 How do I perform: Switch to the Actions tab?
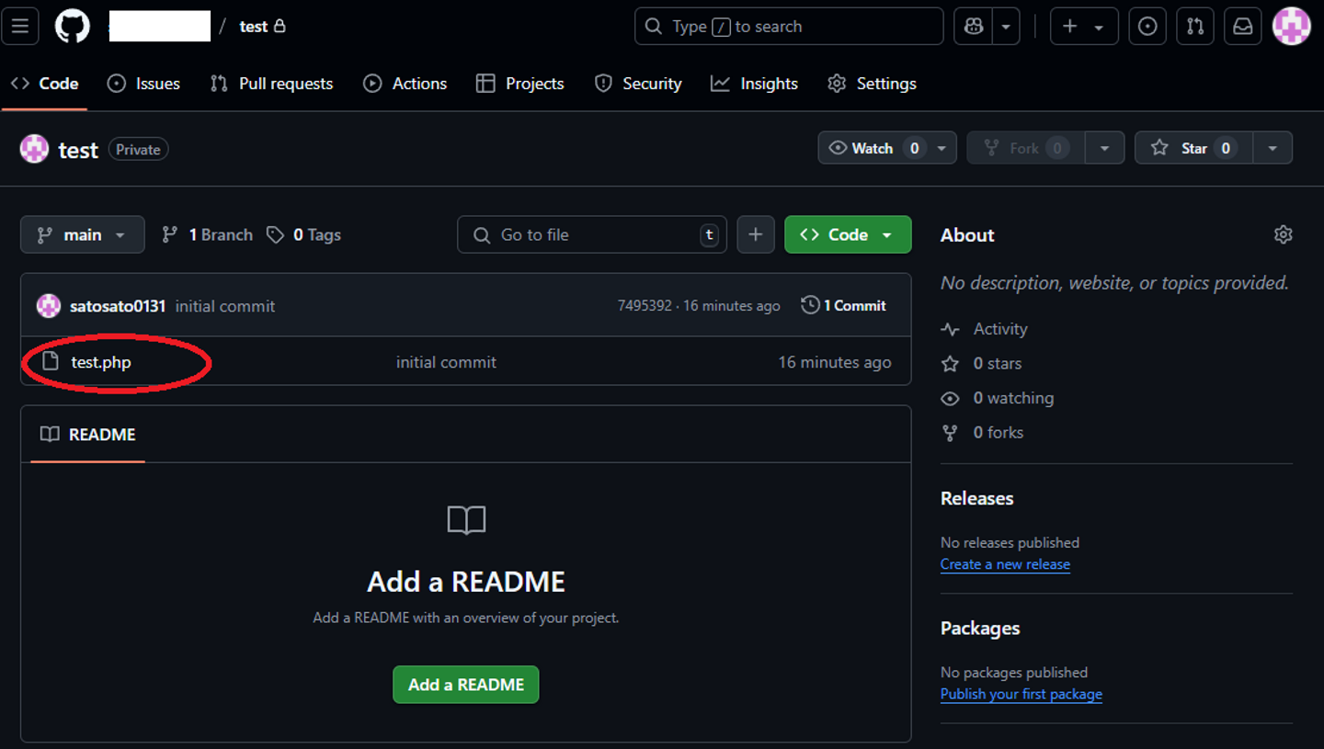point(405,84)
